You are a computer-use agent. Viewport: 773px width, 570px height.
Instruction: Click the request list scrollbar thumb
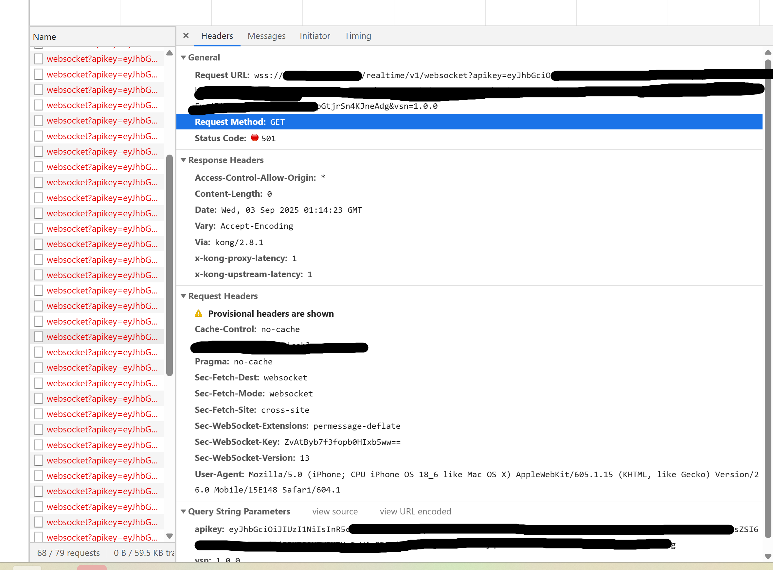click(x=169, y=266)
